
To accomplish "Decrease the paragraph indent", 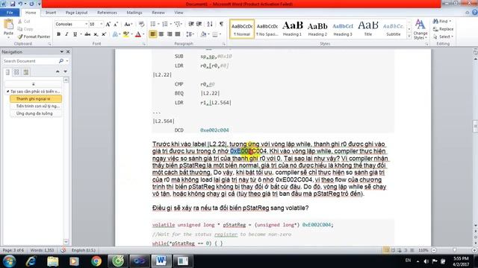I will point(191,24).
